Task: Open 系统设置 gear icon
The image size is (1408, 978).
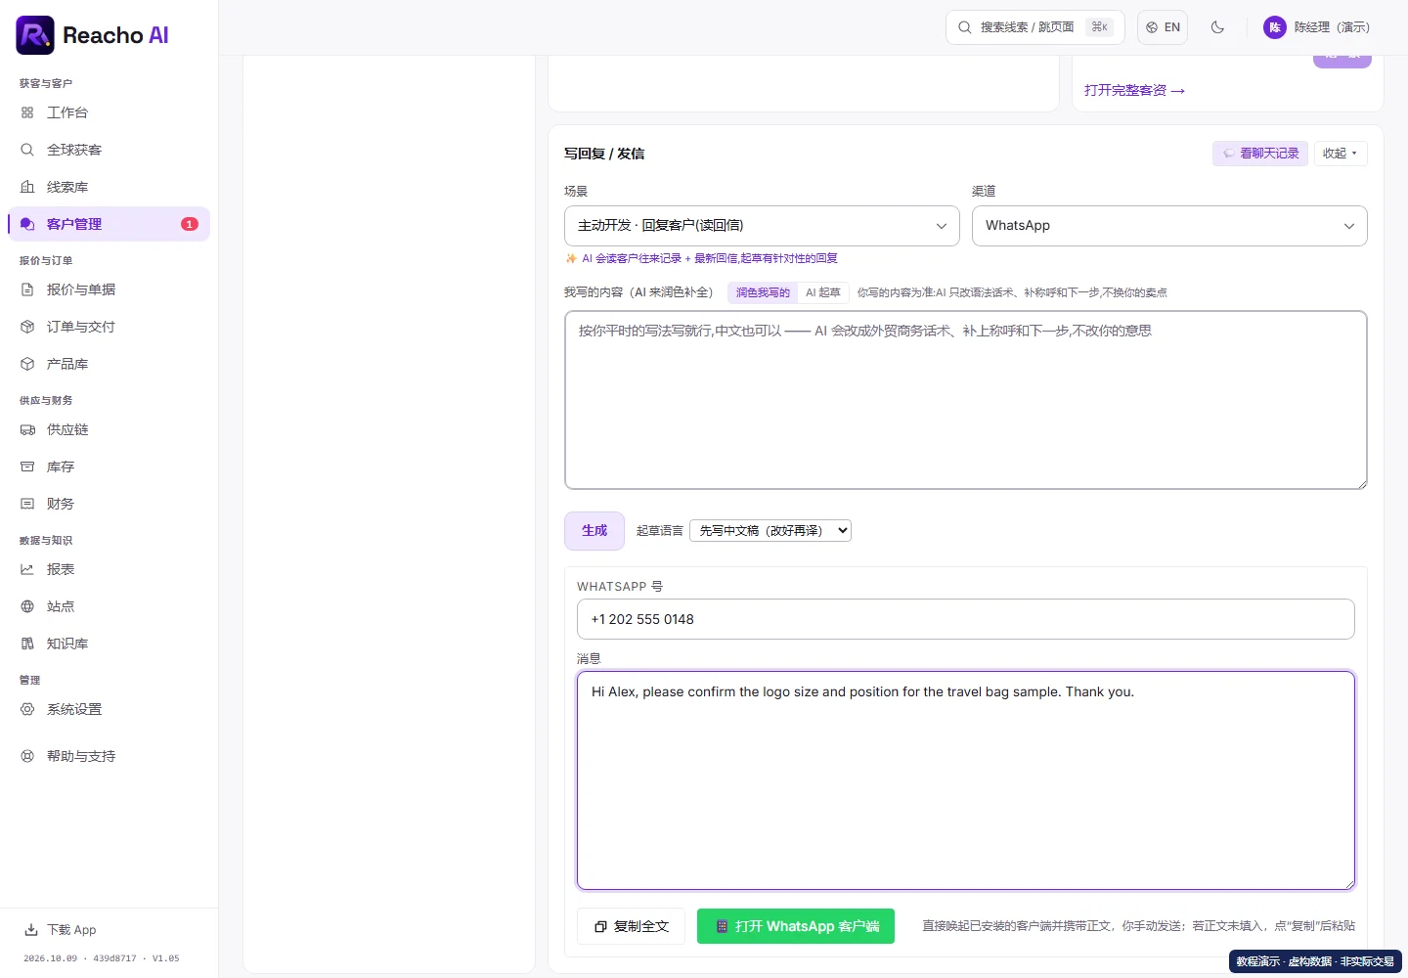Action: point(27,709)
